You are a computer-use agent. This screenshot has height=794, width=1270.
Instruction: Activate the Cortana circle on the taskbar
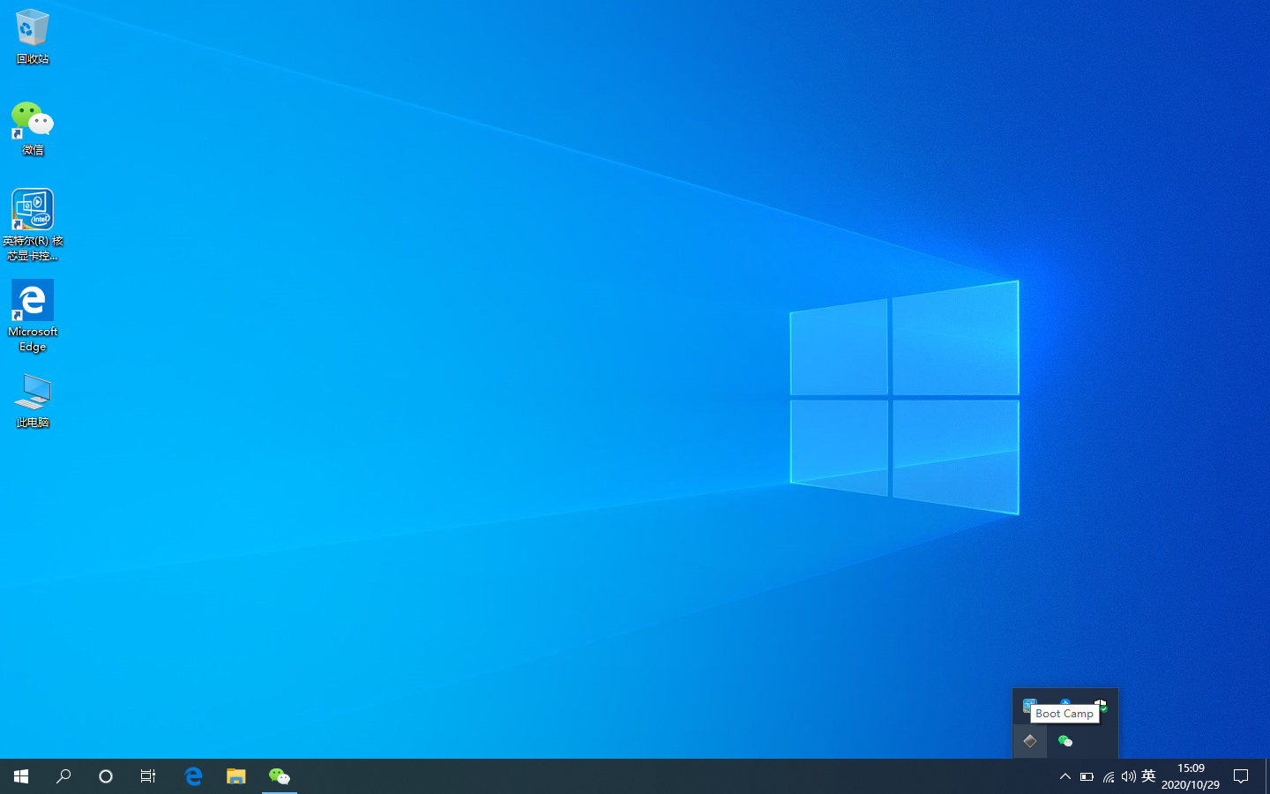click(105, 776)
